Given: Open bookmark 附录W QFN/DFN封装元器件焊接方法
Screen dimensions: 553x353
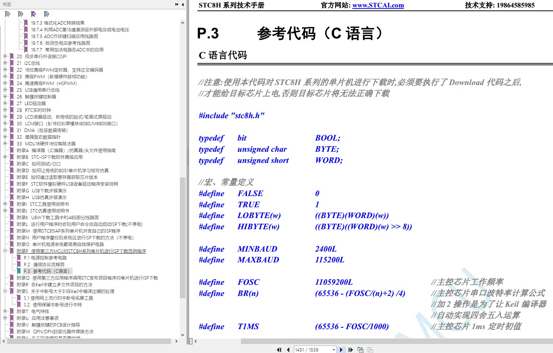Looking at the screenshot, I should 55,331.
